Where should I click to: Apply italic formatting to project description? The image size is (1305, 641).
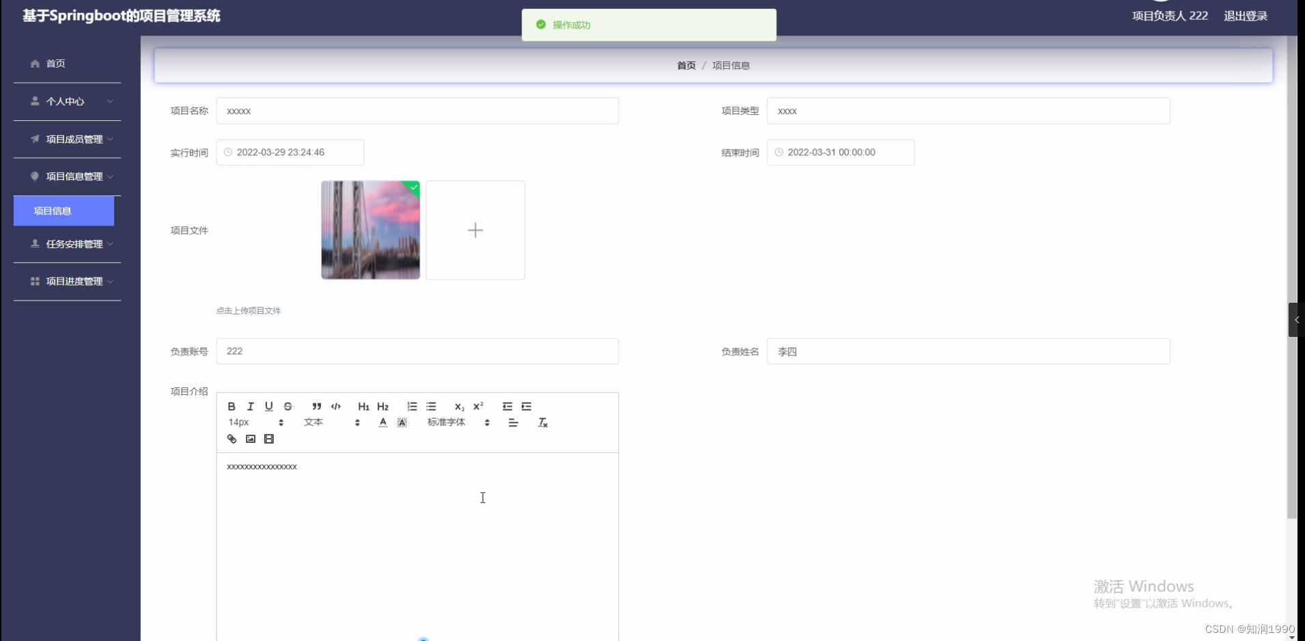pos(250,406)
